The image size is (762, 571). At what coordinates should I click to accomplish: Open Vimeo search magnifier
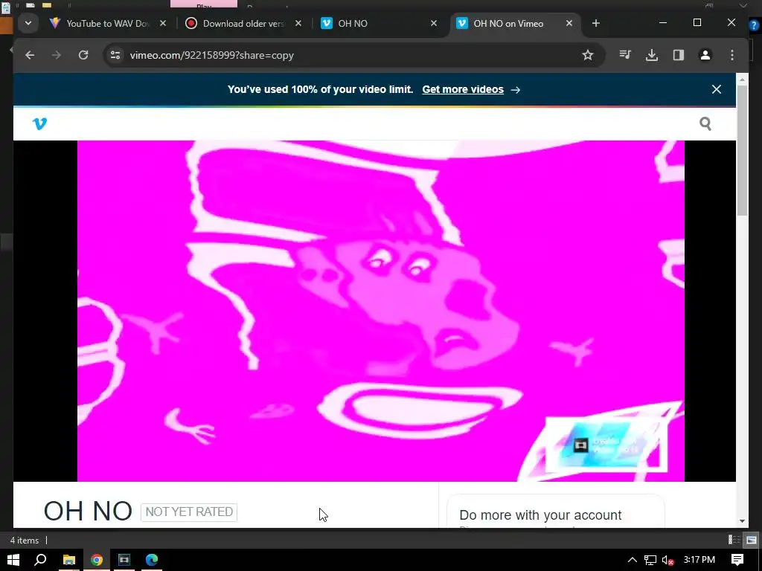pyautogui.click(x=705, y=123)
